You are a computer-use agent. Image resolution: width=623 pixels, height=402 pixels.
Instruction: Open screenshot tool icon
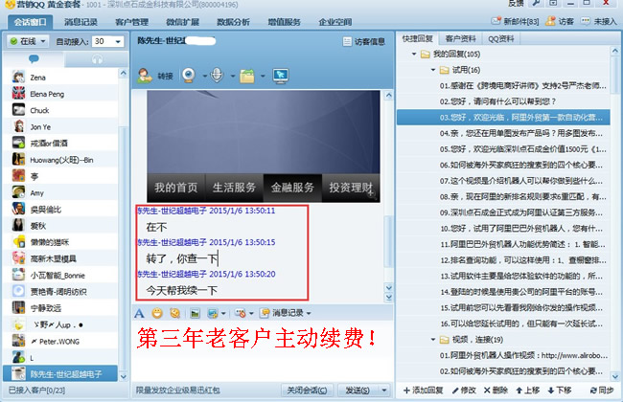213,313
